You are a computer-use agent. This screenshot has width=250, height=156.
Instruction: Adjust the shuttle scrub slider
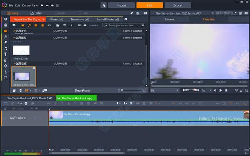pyautogui.click(x=191, y=90)
